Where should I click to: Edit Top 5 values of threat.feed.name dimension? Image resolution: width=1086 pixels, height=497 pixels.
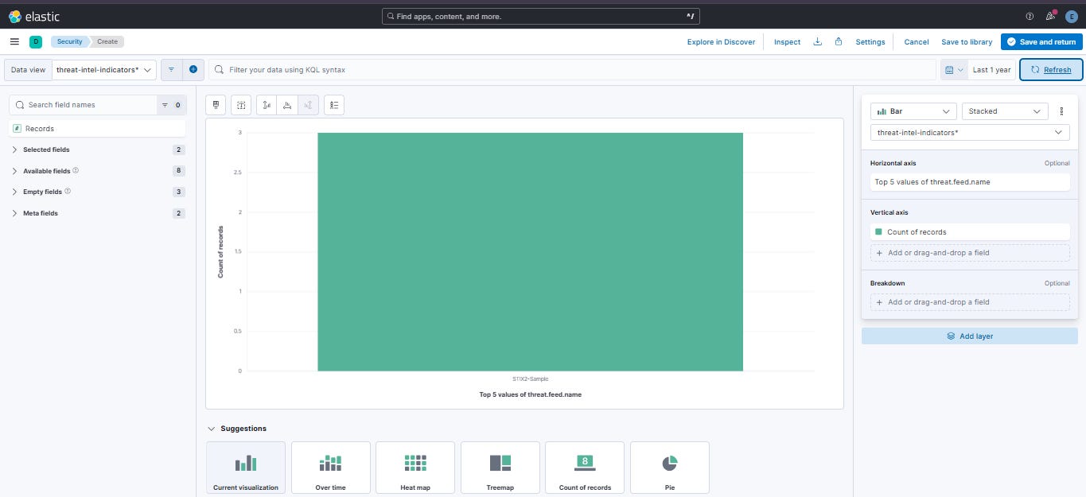[x=970, y=182]
